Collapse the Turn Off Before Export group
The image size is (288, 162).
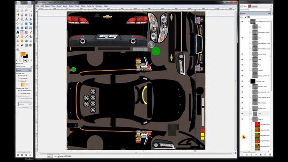point(249,22)
